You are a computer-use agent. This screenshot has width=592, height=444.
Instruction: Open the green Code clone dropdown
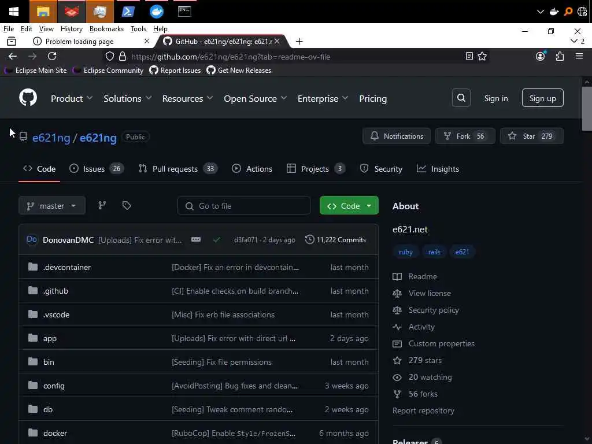pyautogui.click(x=349, y=206)
